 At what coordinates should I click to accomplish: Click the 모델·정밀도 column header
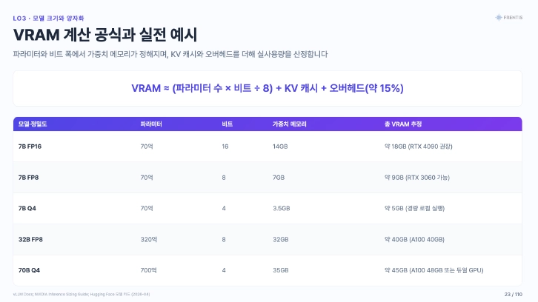click(x=33, y=124)
